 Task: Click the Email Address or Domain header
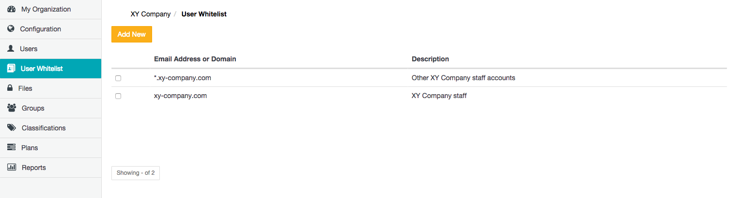click(x=195, y=59)
